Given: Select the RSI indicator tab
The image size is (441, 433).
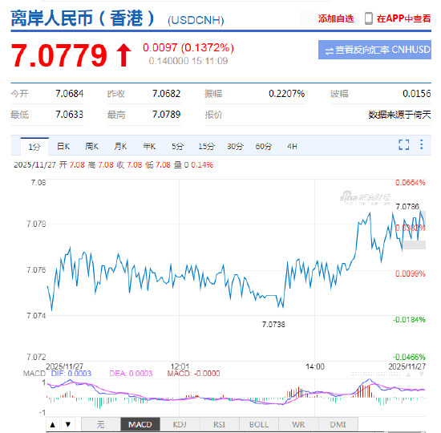Looking at the screenshot, I should pos(219,424).
